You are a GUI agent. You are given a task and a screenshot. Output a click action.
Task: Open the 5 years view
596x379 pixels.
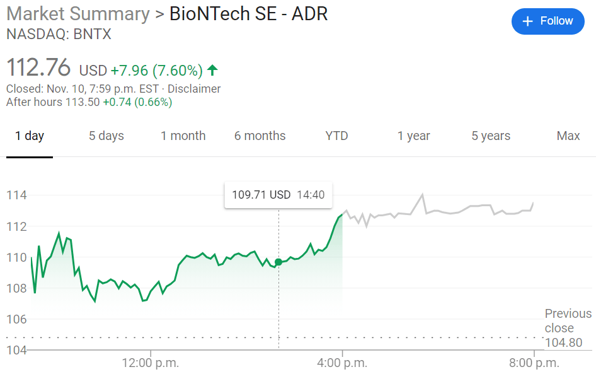(491, 136)
